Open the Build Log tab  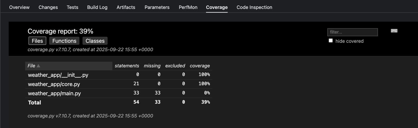pyautogui.click(x=97, y=7)
